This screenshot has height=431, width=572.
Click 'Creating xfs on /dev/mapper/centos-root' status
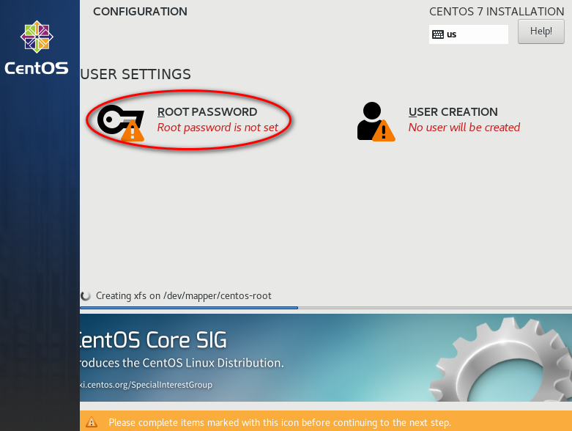184,295
